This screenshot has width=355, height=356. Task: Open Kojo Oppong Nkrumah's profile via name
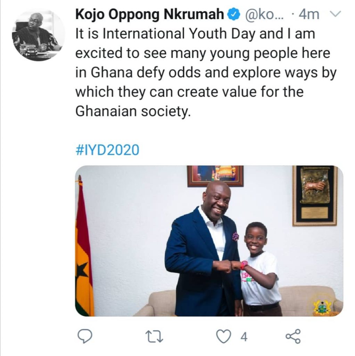click(x=150, y=15)
